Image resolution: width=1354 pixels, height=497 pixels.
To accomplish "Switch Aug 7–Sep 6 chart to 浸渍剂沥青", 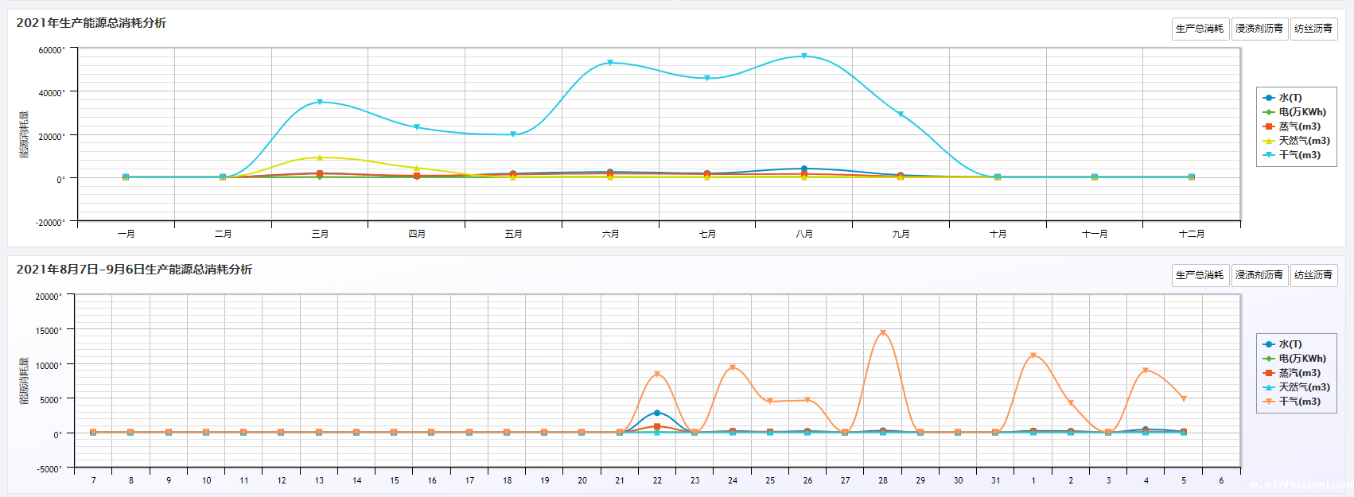I will click(x=1259, y=275).
